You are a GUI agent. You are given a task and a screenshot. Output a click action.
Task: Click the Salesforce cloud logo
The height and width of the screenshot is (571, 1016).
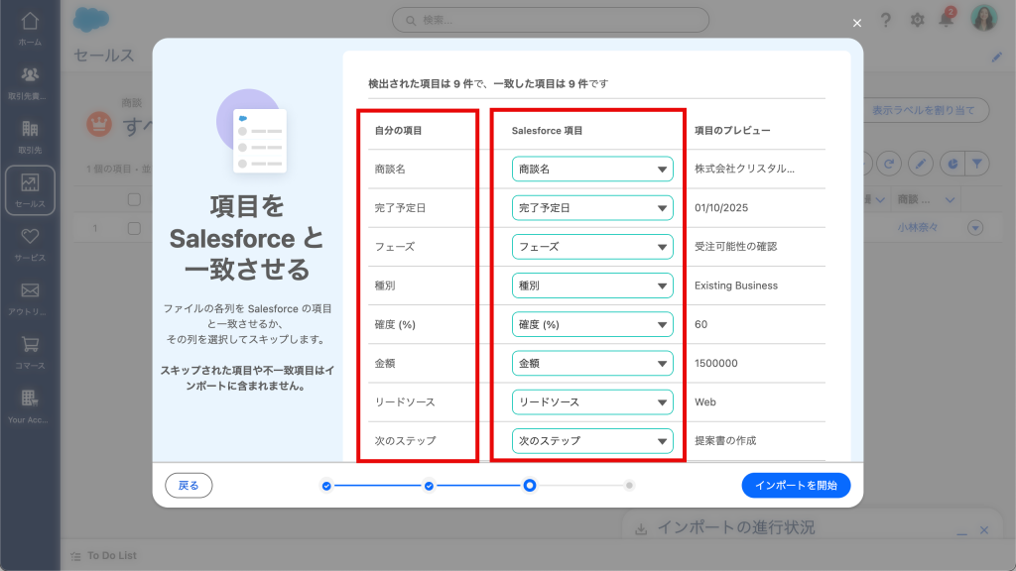point(90,20)
